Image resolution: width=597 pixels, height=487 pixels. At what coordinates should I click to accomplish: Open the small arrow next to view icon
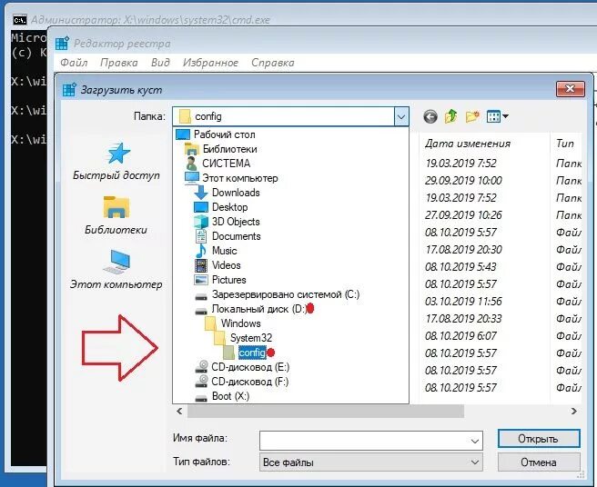pyautogui.click(x=506, y=116)
